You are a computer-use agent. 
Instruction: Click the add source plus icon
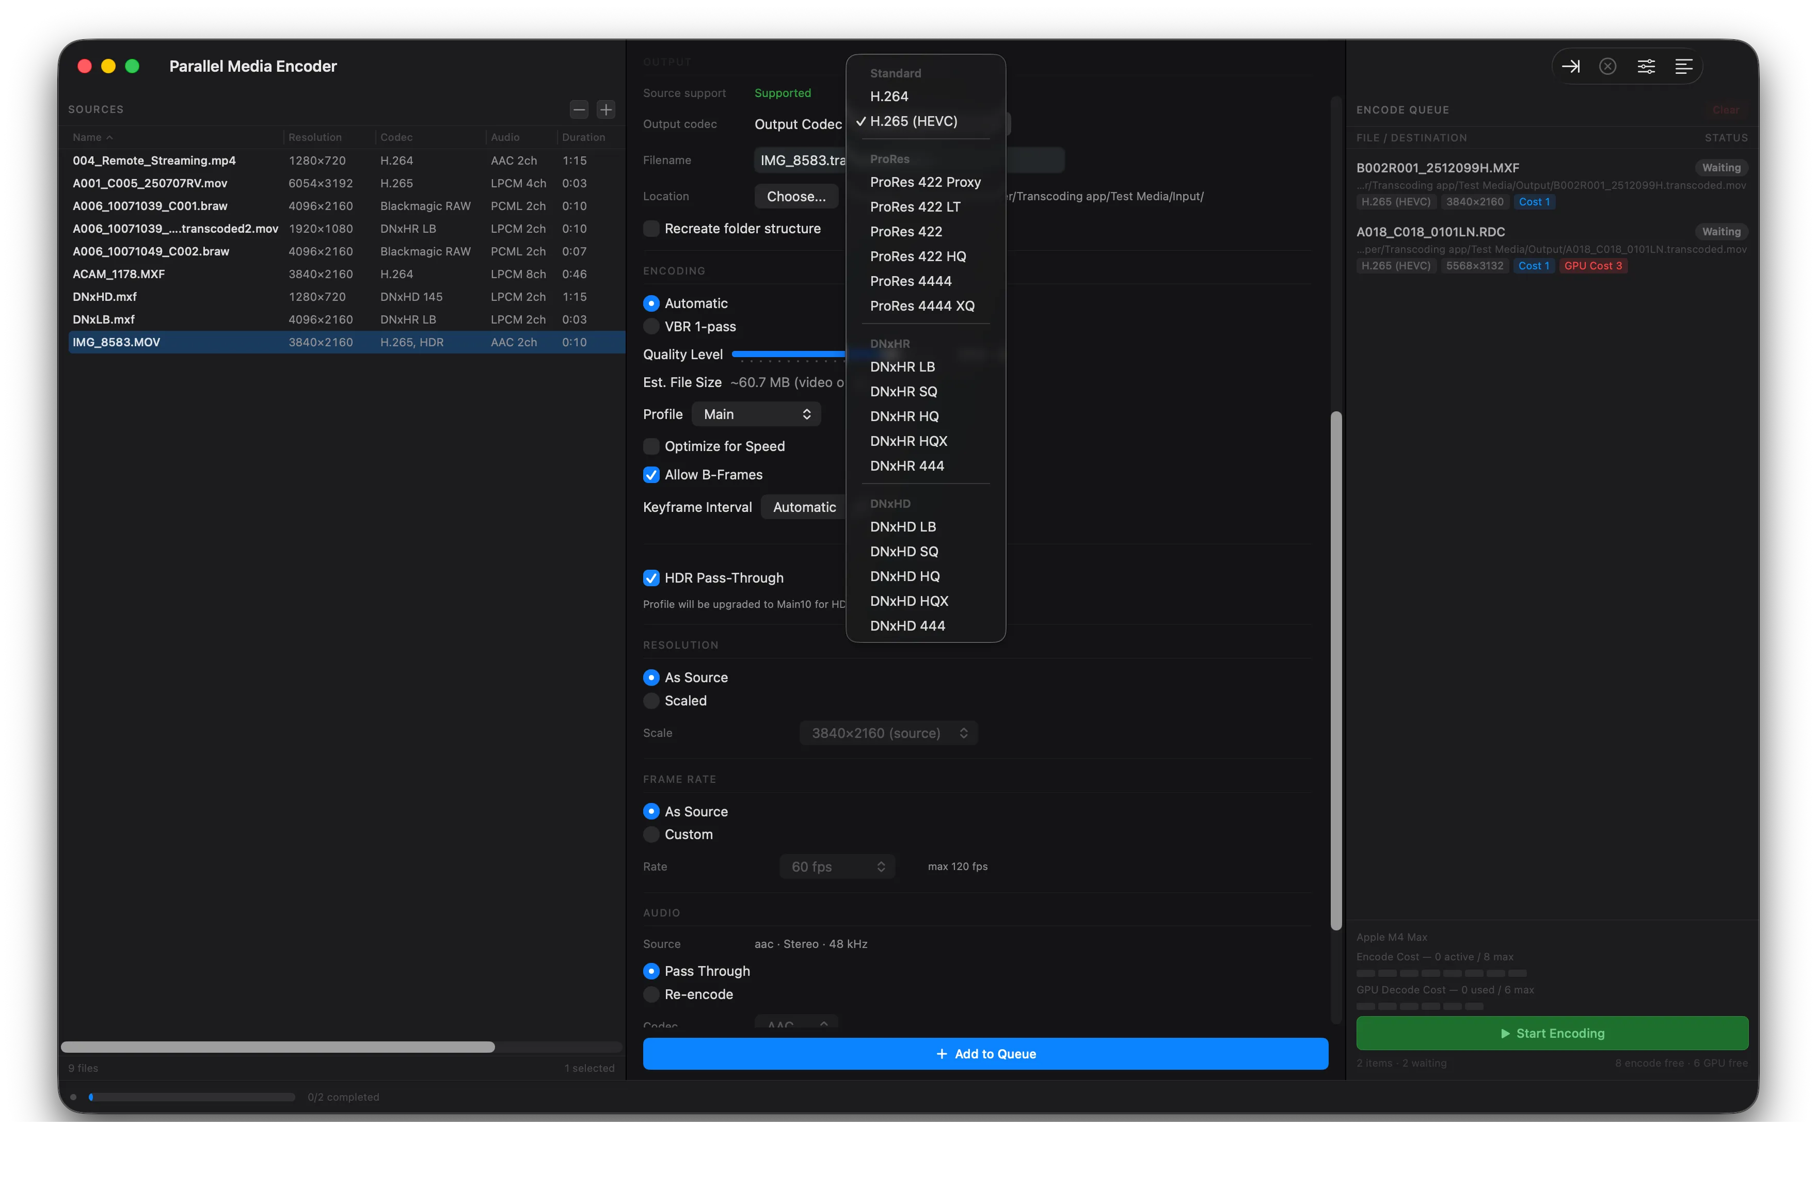pos(605,109)
